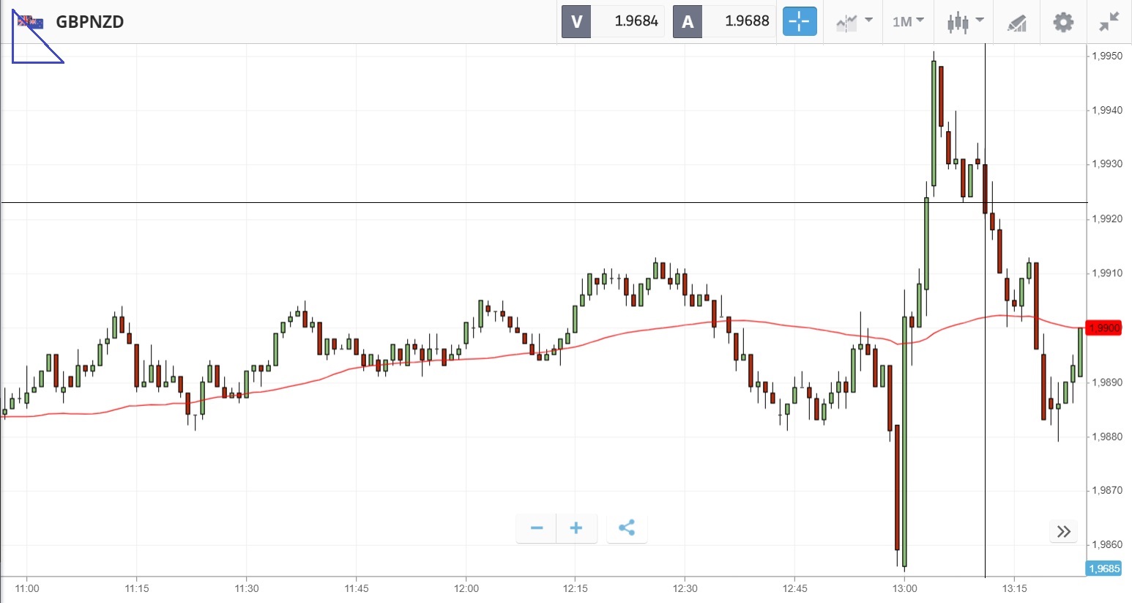
Task: Zoom out with the minus button
Action: 537,528
